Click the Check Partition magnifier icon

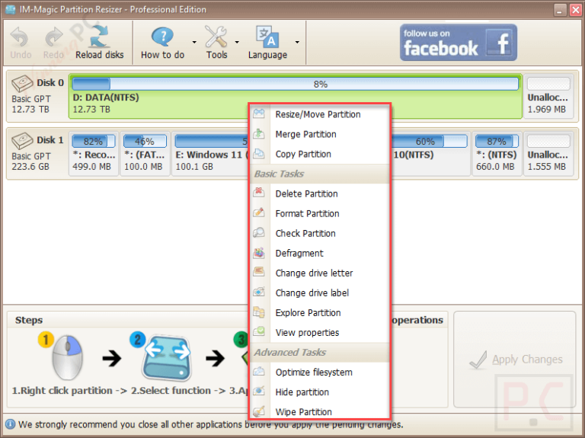pyautogui.click(x=259, y=232)
